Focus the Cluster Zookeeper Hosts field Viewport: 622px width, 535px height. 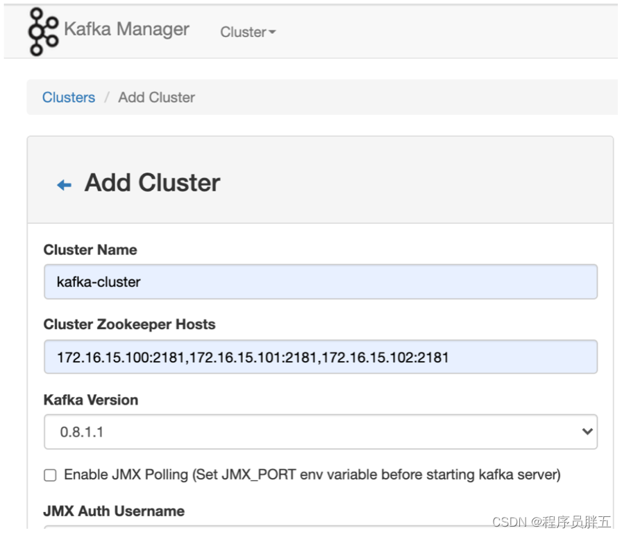coord(321,357)
